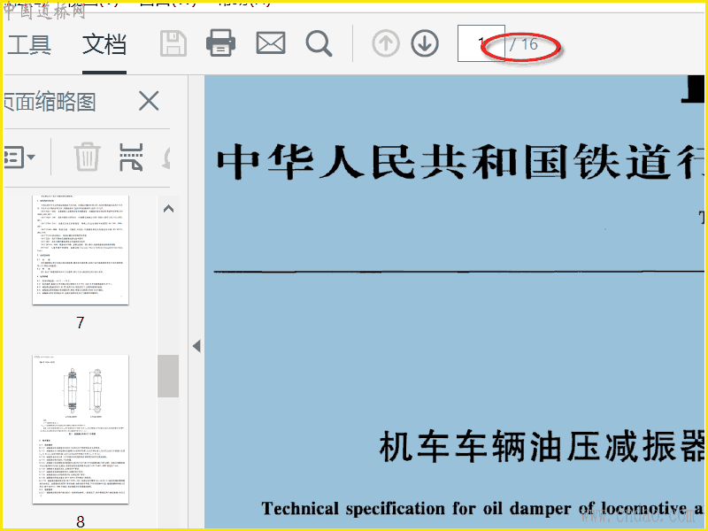Send the file by email envelope icon
The width and height of the screenshot is (708, 531).
click(x=271, y=43)
